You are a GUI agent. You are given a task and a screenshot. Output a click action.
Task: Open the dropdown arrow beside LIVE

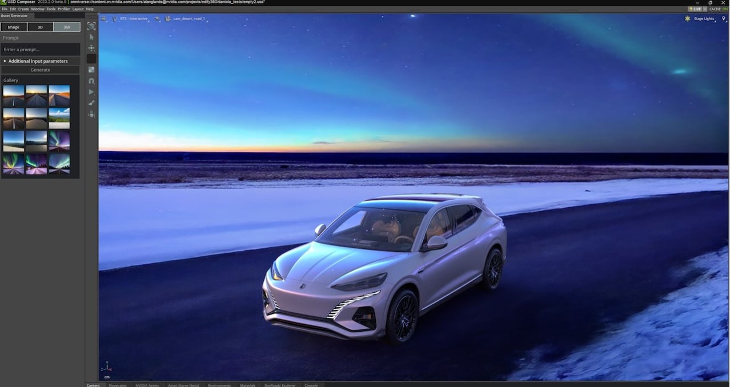point(705,9)
